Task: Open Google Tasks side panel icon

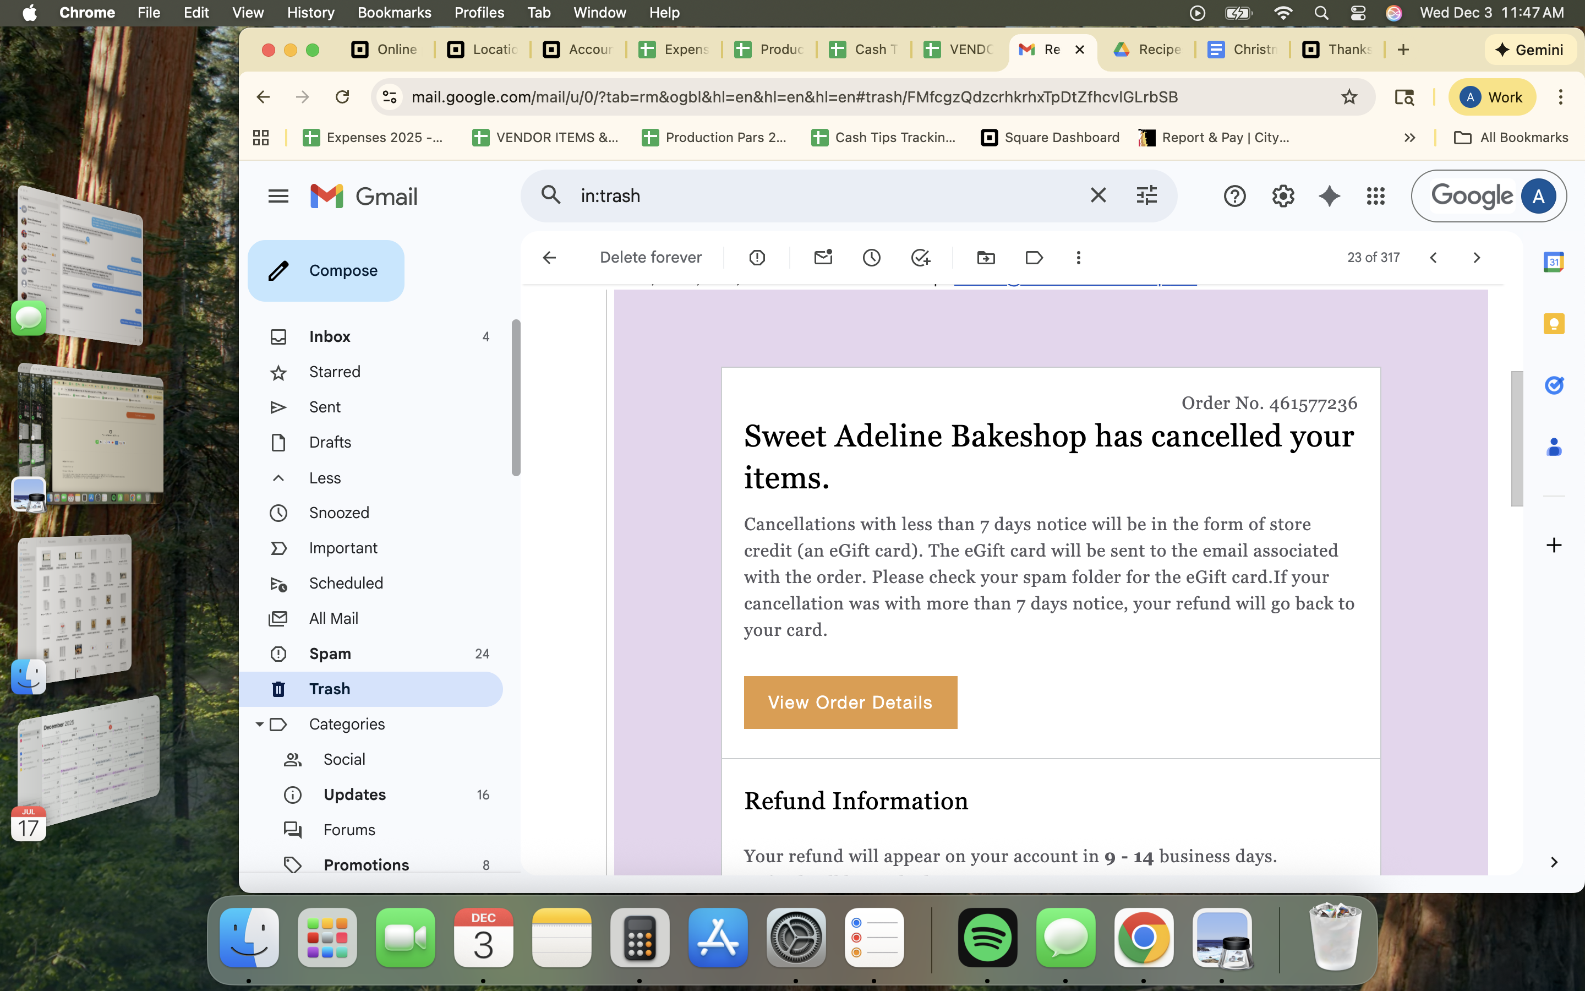Action: pos(1554,385)
